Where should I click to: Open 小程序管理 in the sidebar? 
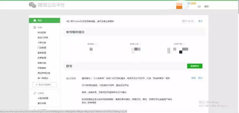click(x=43, y=98)
